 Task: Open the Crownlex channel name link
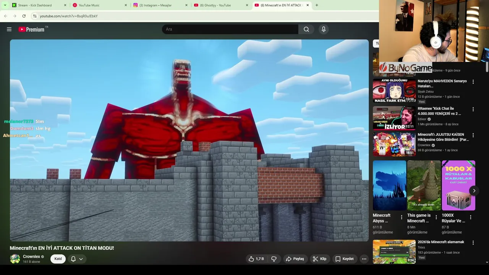(x=31, y=257)
